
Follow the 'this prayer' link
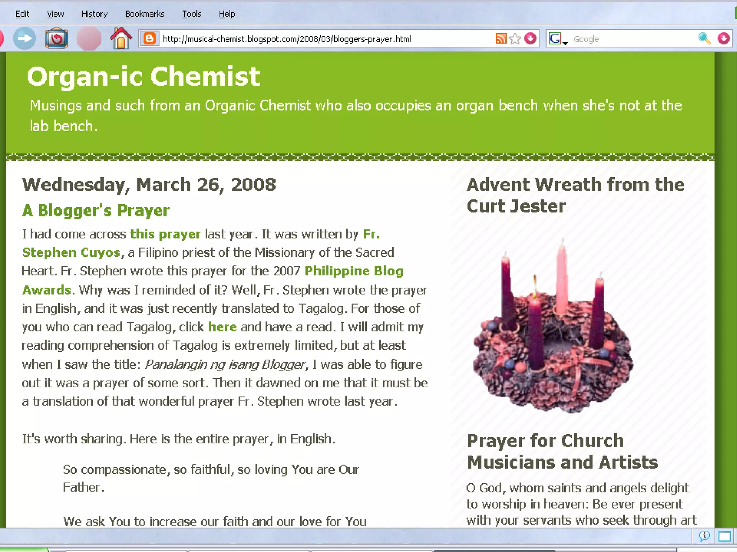[x=165, y=234]
